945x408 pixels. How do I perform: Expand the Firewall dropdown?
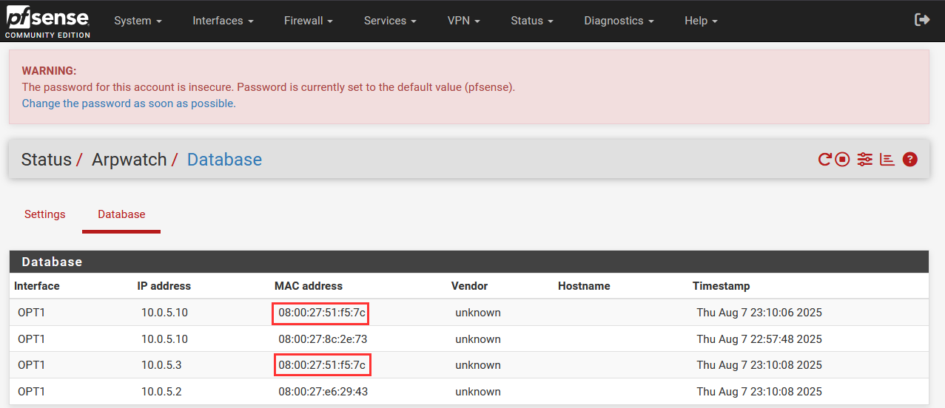point(308,21)
